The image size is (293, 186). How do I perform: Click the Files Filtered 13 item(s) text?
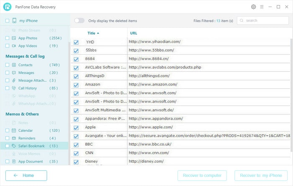pyautogui.click(x=213, y=21)
